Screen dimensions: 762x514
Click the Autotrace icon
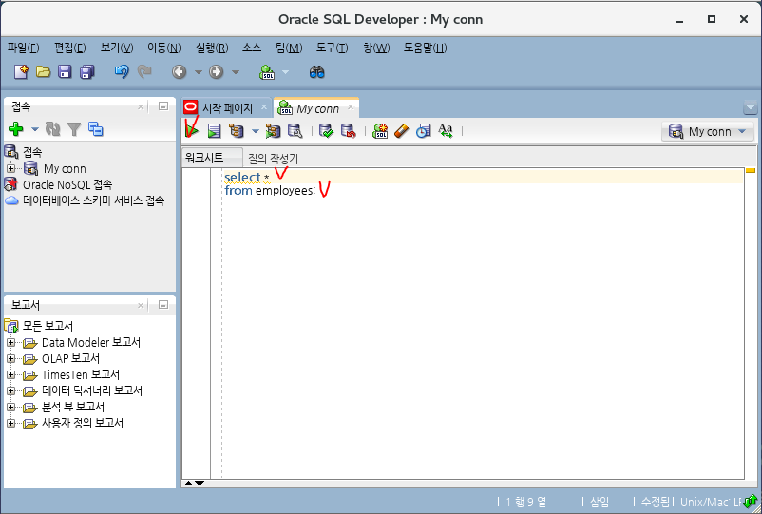point(273,131)
